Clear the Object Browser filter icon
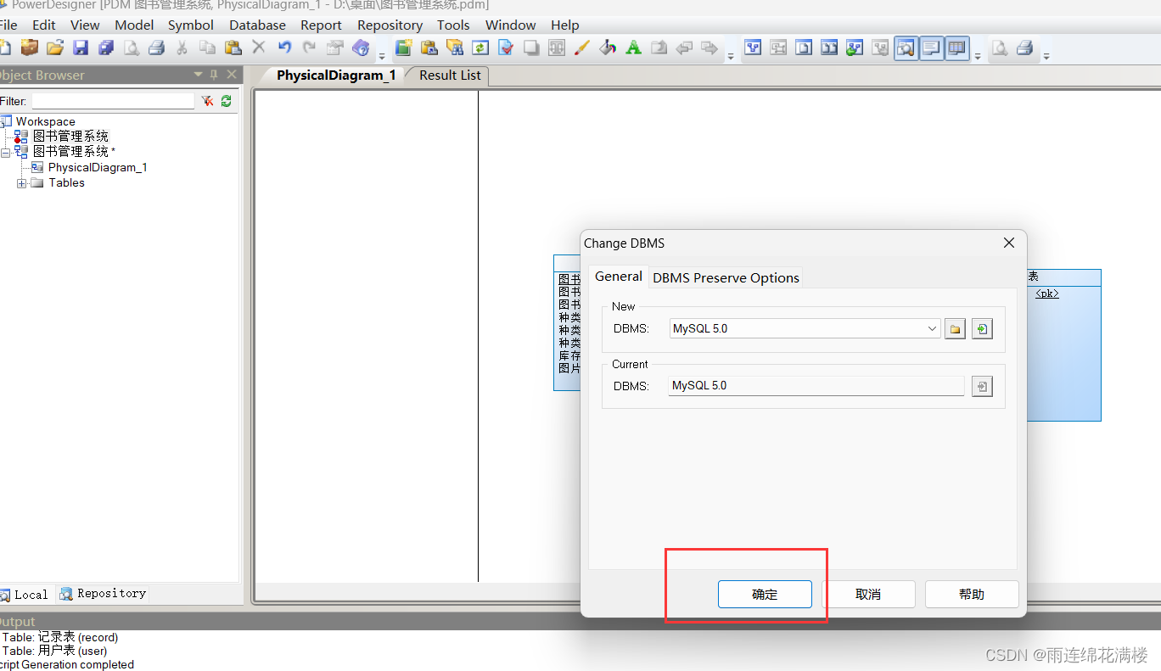This screenshot has width=1161, height=671. click(x=207, y=101)
